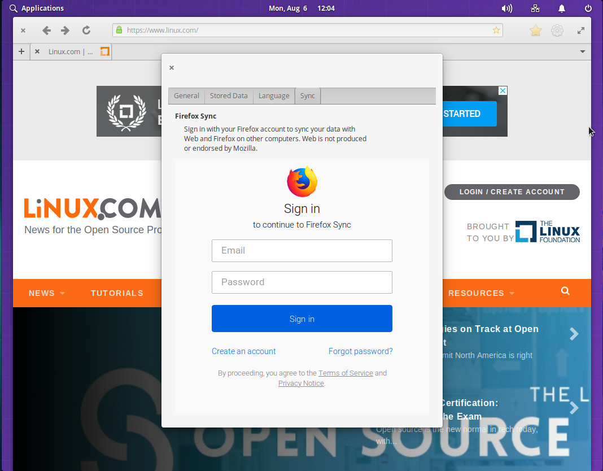Image resolution: width=603 pixels, height=471 pixels.
Task: Click LOGIN / CREATE ACCOUNT button
Action: point(512,192)
